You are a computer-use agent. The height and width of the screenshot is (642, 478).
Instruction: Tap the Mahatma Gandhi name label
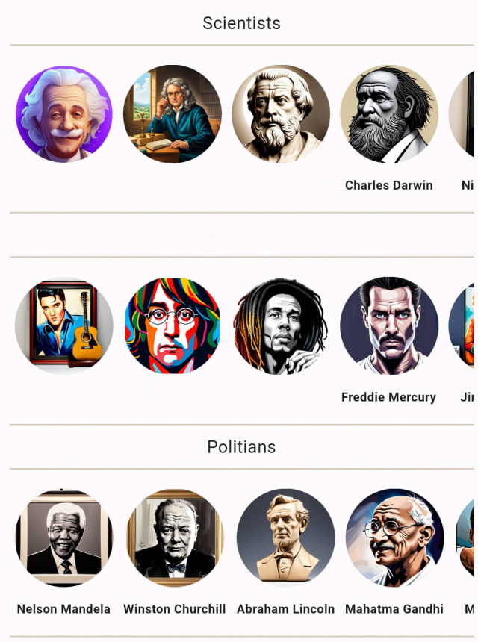[394, 609]
